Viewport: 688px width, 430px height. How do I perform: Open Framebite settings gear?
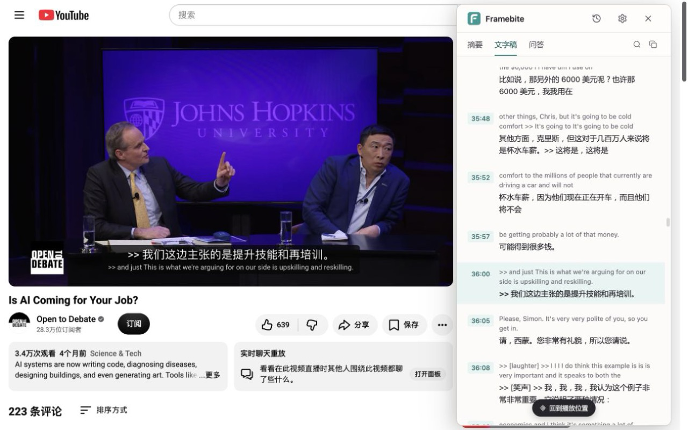point(622,19)
